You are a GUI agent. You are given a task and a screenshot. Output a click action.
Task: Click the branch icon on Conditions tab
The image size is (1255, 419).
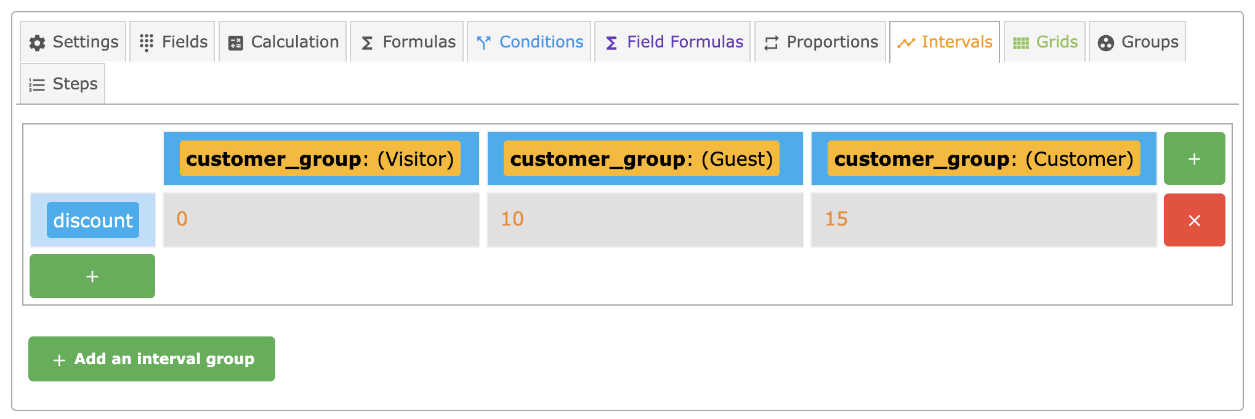tap(484, 43)
